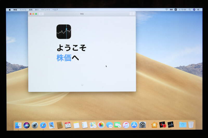Image resolution: width=208 pixels, height=138 pixels.
Task: Click the back chevron in Stocks toolbar
Action: click(x=41, y=14)
